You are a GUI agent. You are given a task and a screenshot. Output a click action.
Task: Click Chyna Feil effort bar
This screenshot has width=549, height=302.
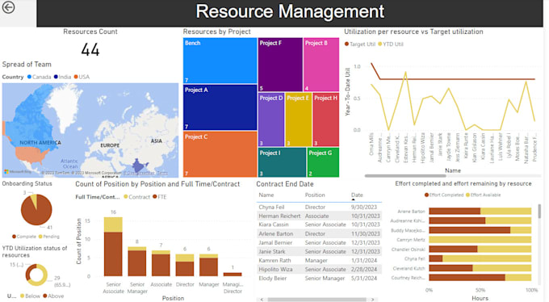[x=480, y=258]
